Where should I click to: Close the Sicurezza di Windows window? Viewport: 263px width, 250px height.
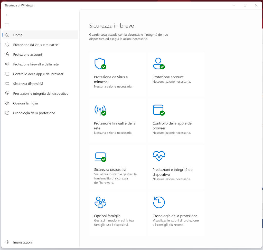click(x=256, y=5)
